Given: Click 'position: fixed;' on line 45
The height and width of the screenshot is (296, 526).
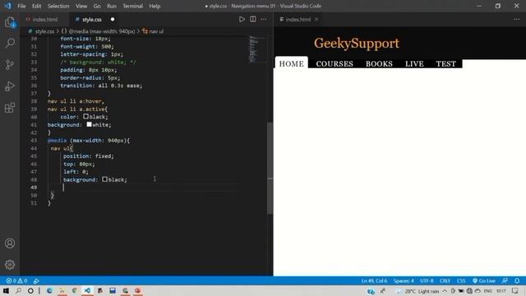Looking at the screenshot, I should coord(89,156).
